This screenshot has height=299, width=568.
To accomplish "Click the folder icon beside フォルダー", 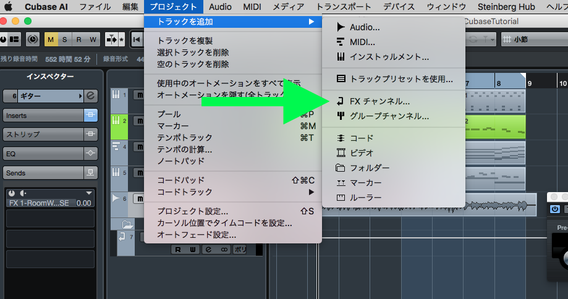I will click(x=340, y=167).
